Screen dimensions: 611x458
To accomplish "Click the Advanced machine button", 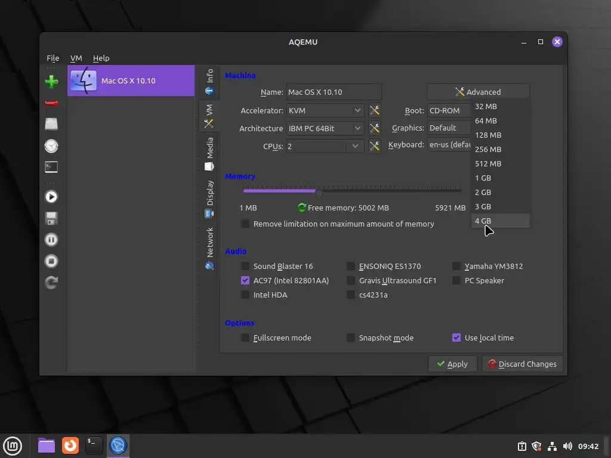I will pos(478,92).
